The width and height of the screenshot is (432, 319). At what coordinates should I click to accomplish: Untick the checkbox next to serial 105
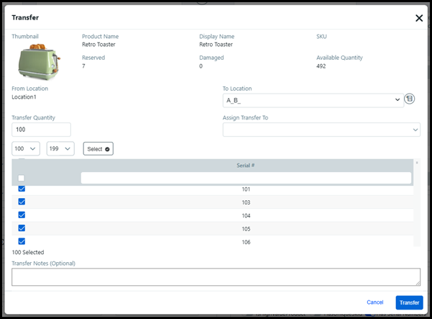[22, 228]
